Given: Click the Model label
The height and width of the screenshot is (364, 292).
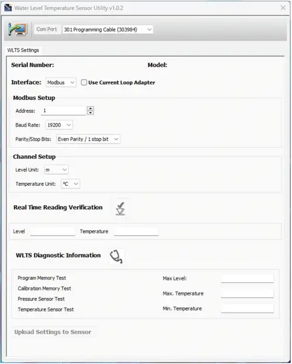Looking at the screenshot, I should 157,65.
